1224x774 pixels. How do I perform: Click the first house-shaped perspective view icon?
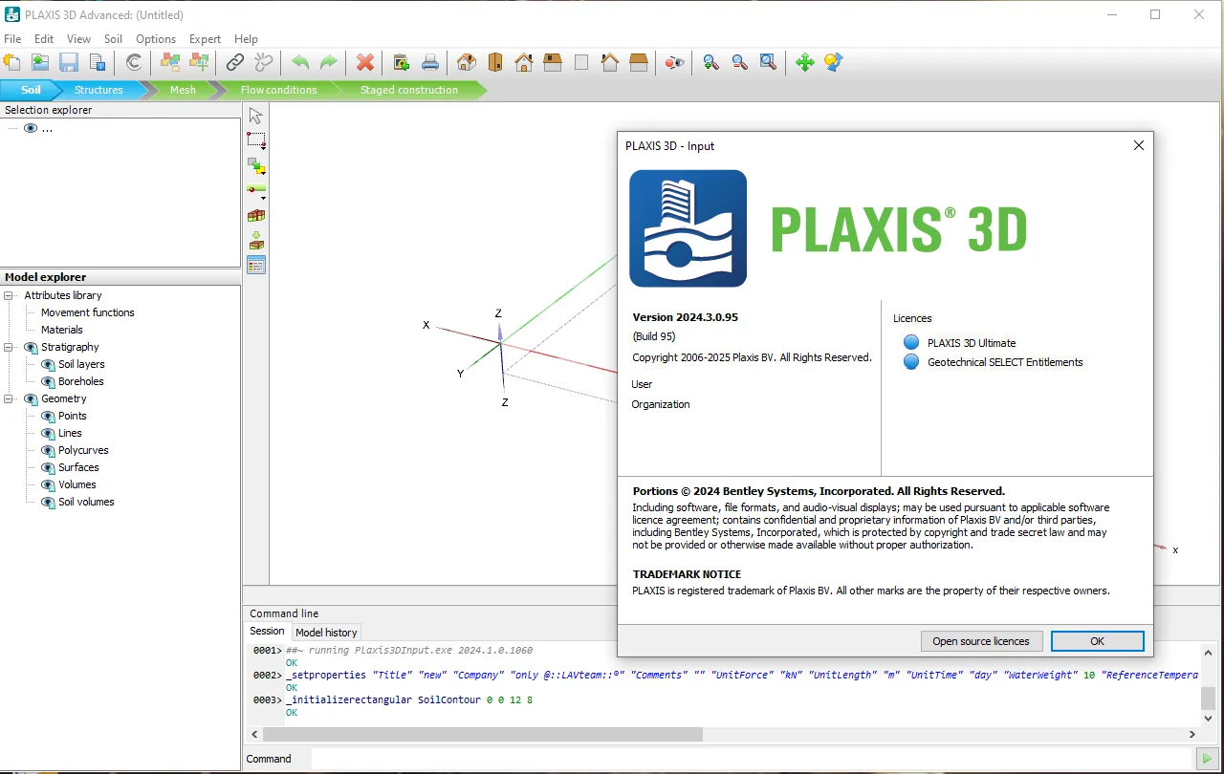tap(467, 62)
